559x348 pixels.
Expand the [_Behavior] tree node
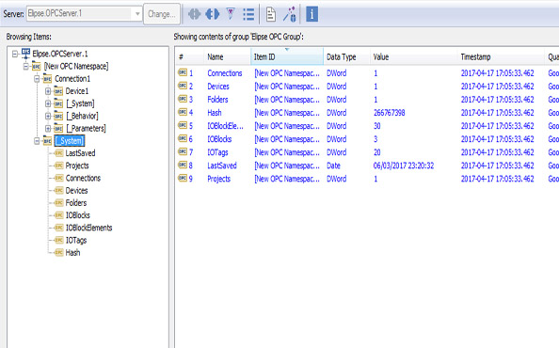coord(48,116)
